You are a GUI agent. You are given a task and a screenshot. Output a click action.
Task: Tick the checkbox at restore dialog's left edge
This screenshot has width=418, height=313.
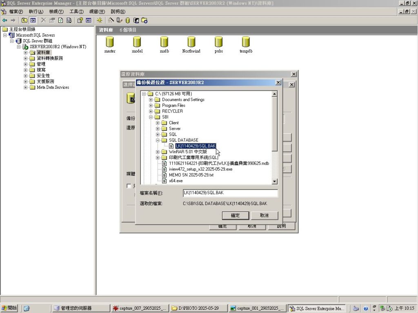click(x=129, y=186)
